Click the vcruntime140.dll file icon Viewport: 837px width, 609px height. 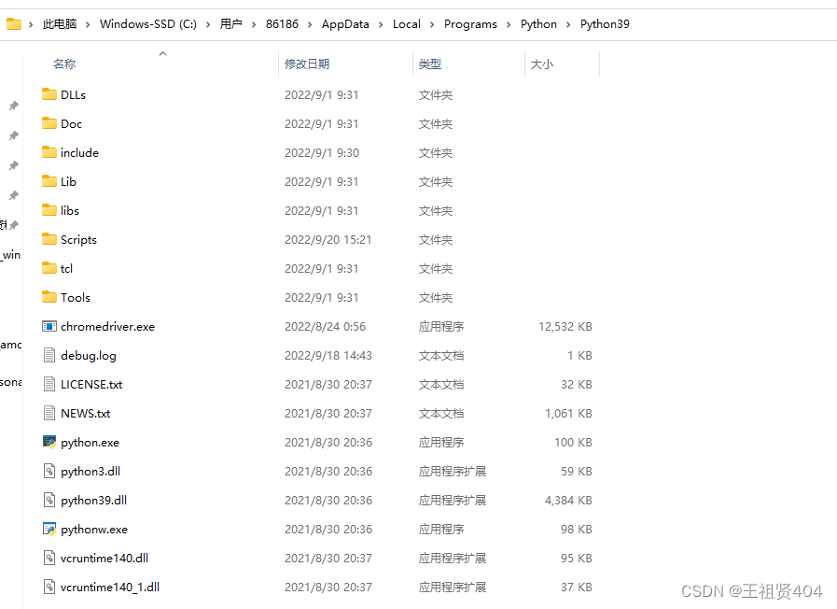(x=49, y=558)
